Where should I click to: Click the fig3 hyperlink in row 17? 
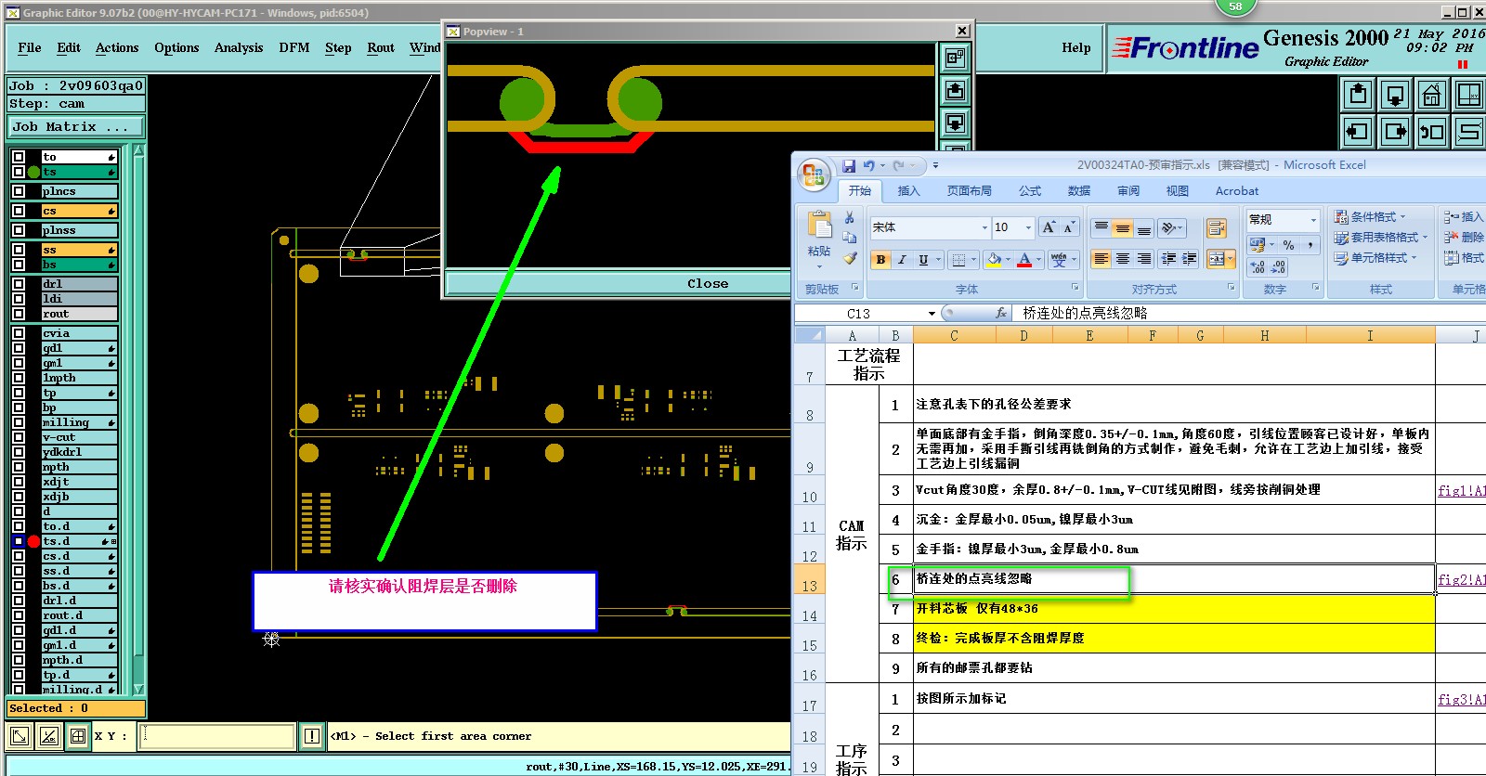point(1461,700)
